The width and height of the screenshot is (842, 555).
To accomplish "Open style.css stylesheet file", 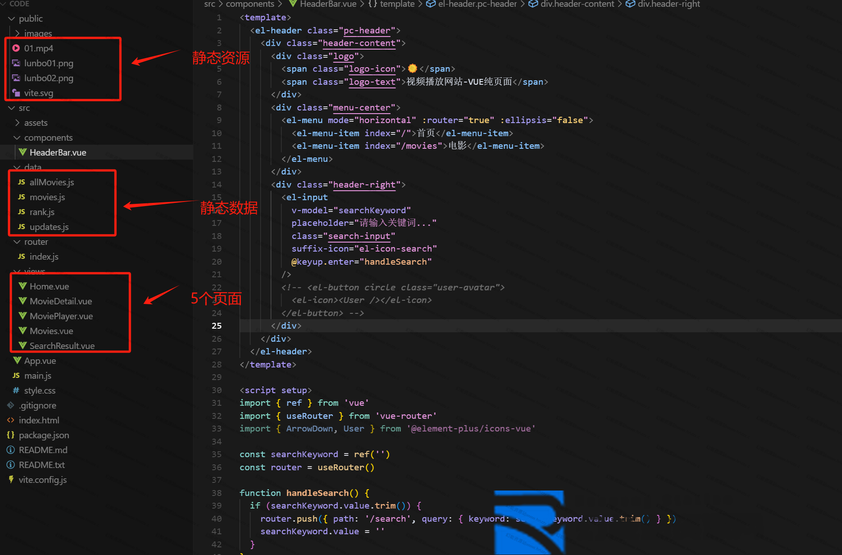I will (x=40, y=390).
